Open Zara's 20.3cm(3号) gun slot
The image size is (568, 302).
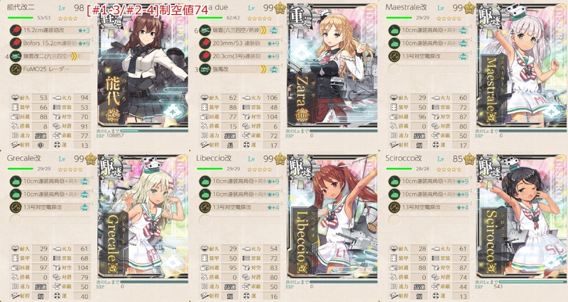click(x=240, y=56)
